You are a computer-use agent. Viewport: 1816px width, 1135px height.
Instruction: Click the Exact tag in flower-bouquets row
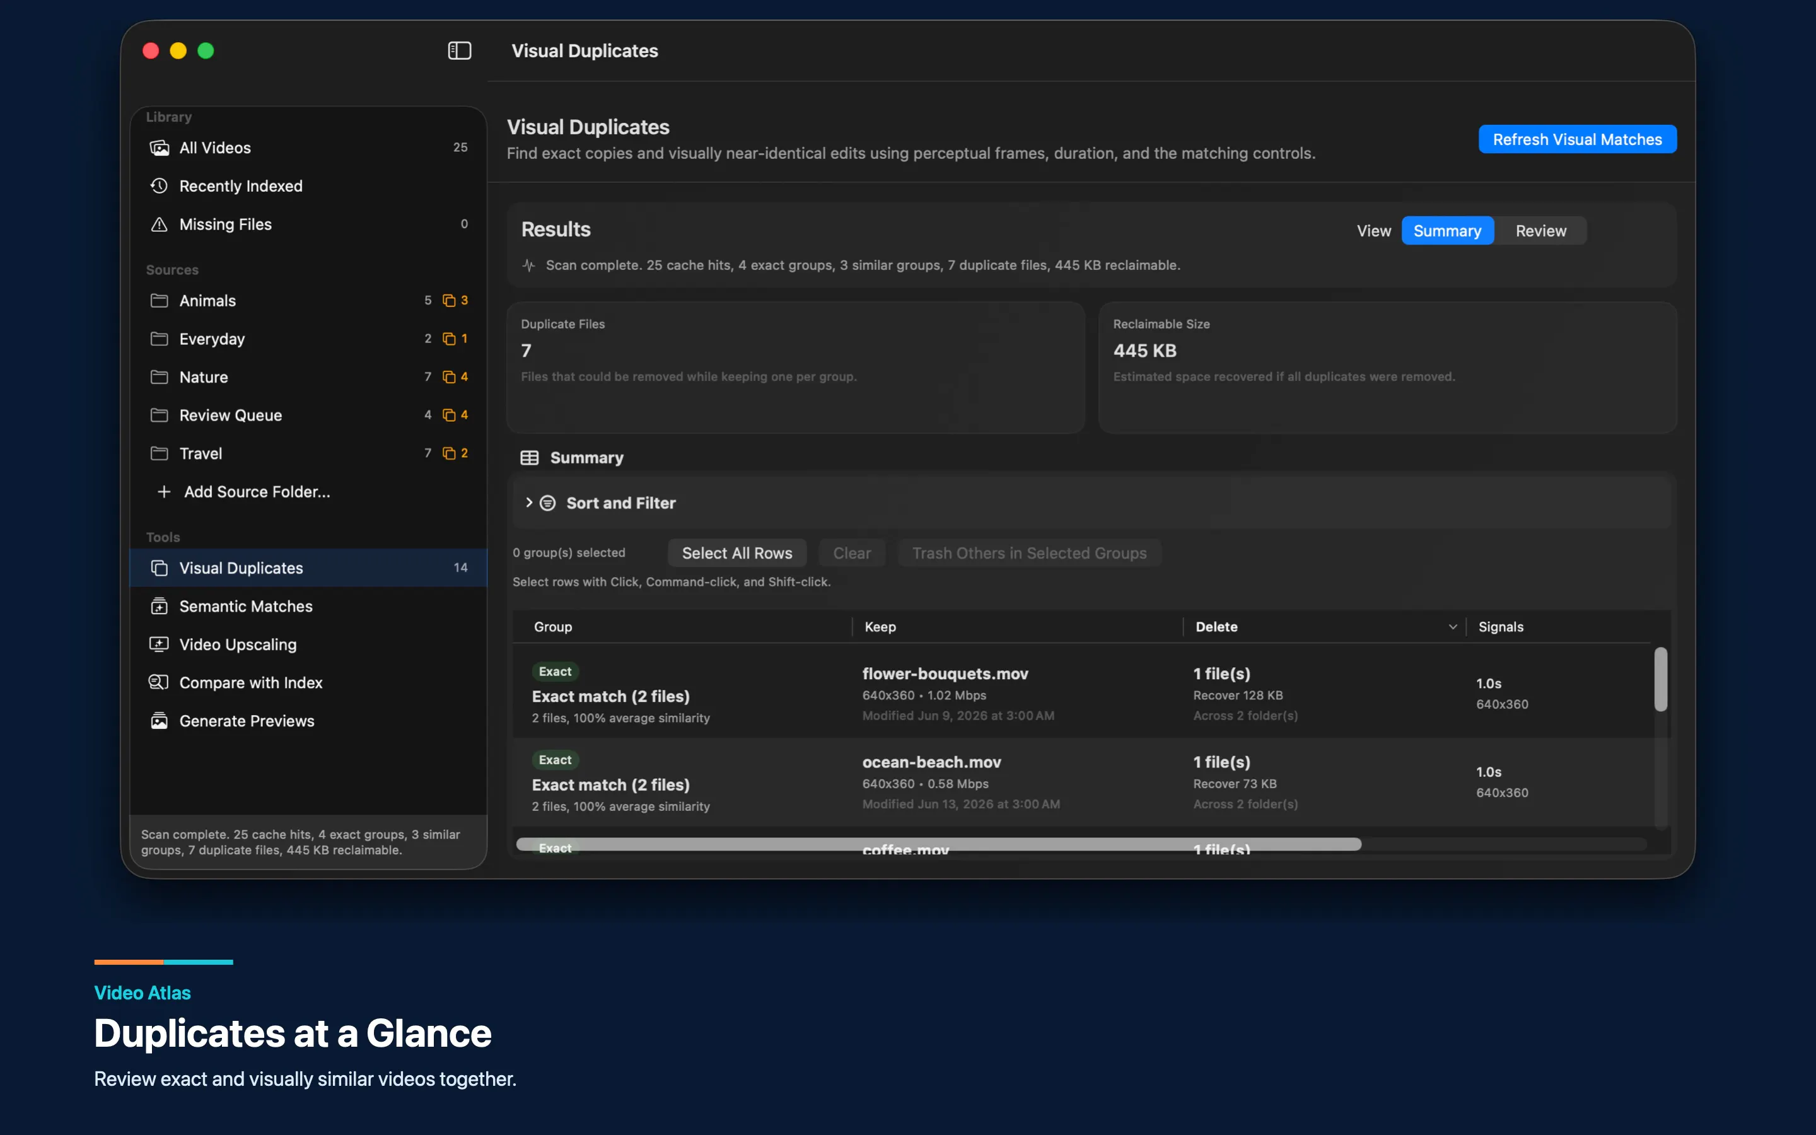tap(556, 671)
